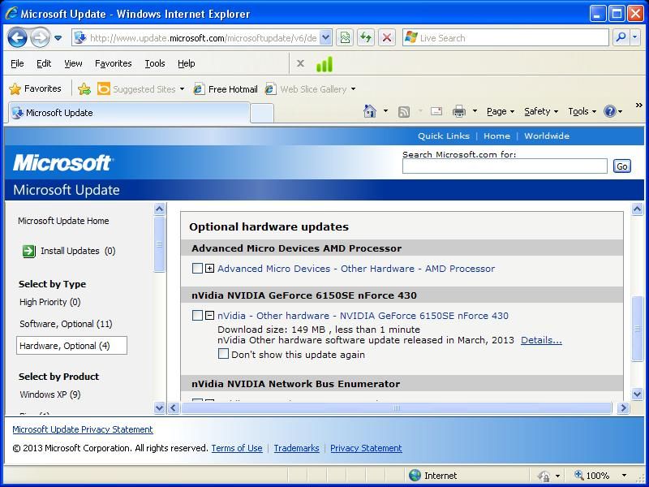Open the Page command bar menu
649x487 pixels.
501,111
